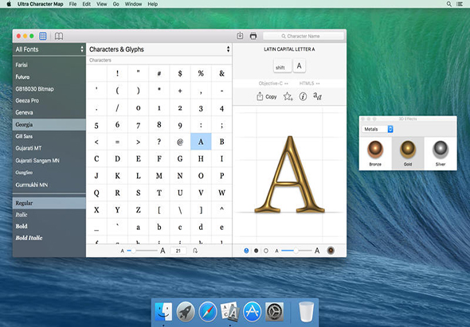Viewport: 470px width, 327px height.
Task: Select the @ character cell
Action: (180, 142)
